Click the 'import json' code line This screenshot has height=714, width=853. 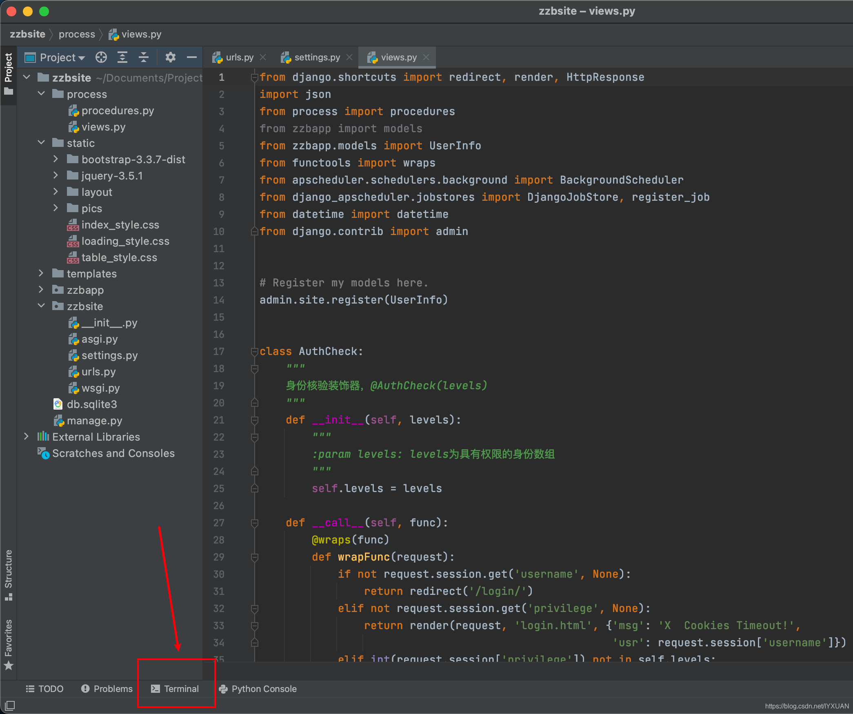(x=295, y=94)
